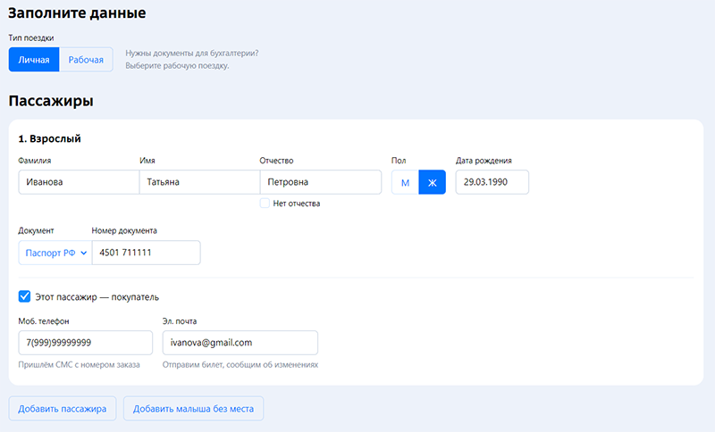
Task: Check the Нет отчества checkbox
Action: click(x=265, y=203)
